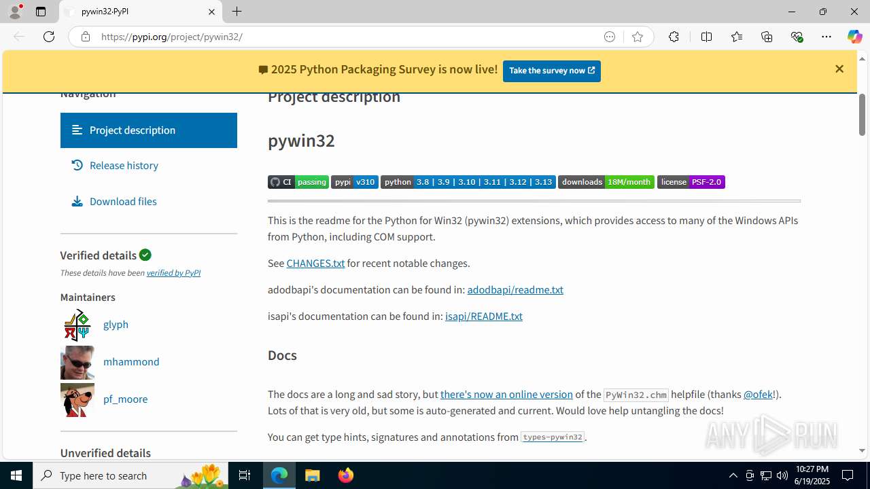This screenshot has height=489, width=870.
Task: Open the CHANGES.txt link
Action: 315,264
